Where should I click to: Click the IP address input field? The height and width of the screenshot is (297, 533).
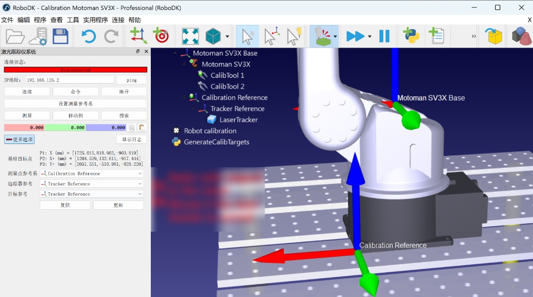[71, 80]
